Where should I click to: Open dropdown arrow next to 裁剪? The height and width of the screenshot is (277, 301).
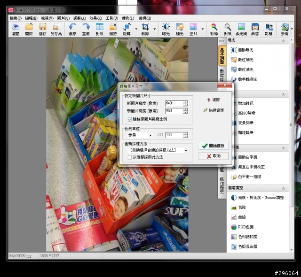click(x=155, y=29)
